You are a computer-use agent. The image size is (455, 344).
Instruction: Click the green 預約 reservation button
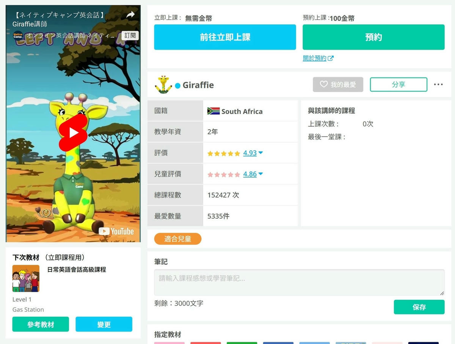[x=373, y=37]
